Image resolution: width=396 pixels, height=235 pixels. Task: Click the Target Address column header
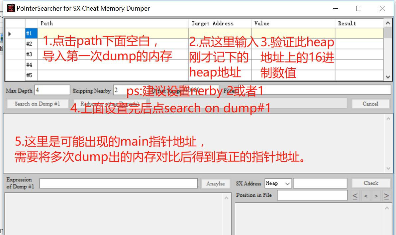[220, 24]
